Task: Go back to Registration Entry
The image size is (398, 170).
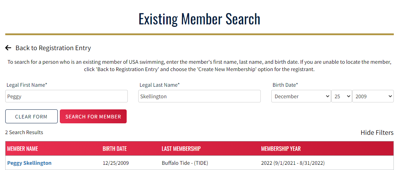Action: coord(53,48)
